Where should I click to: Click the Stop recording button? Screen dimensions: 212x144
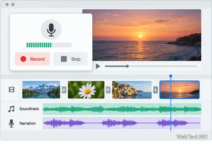coord(70,59)
